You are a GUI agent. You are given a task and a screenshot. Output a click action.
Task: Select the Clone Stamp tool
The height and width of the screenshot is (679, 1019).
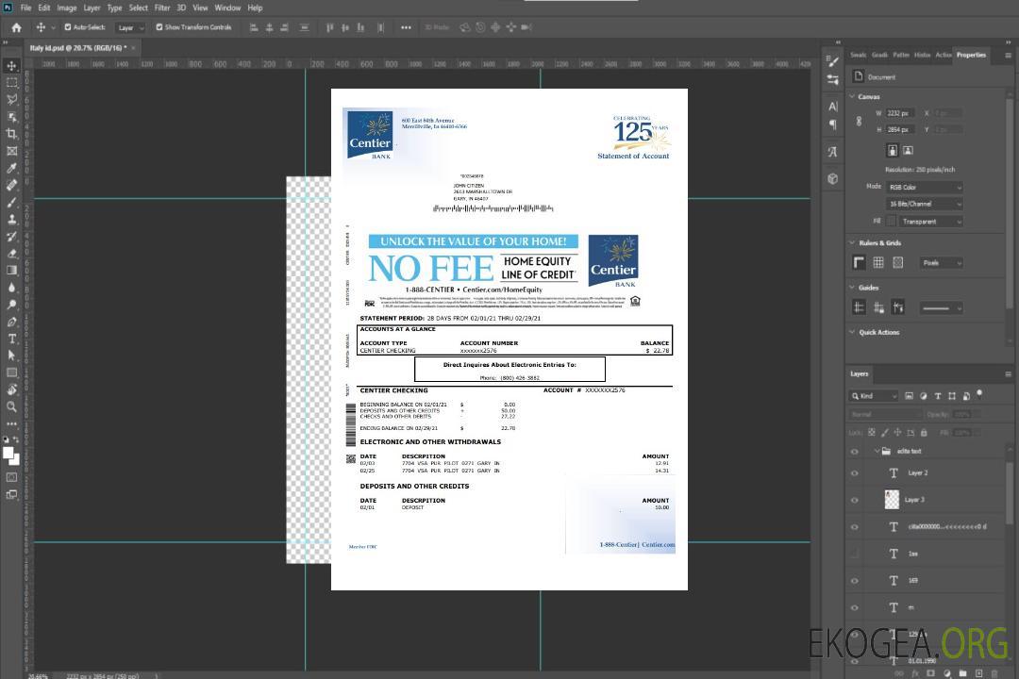click(11, 219)
